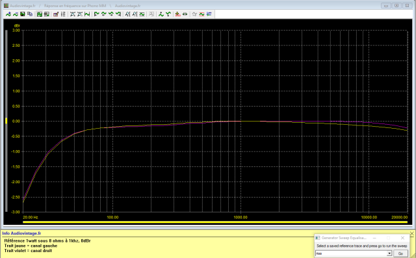The width and height of the screenshot is (416, 258).
Task: Click the green trace with left flag icon
Action: [x=97, y=14]
